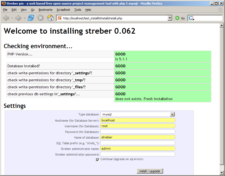The height and width of the screenshot is (176, 225).
Task: Open the Forward history dropdown arrow
Action: 25,18
